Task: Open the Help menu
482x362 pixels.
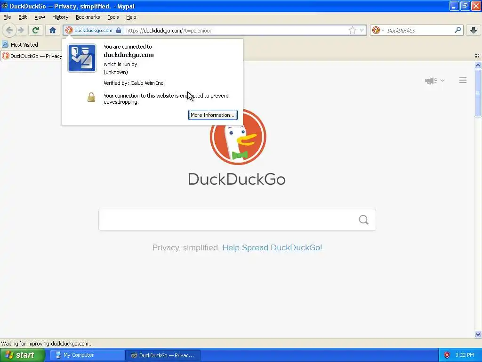Action: pyautogui.click(x=131, y=17)
